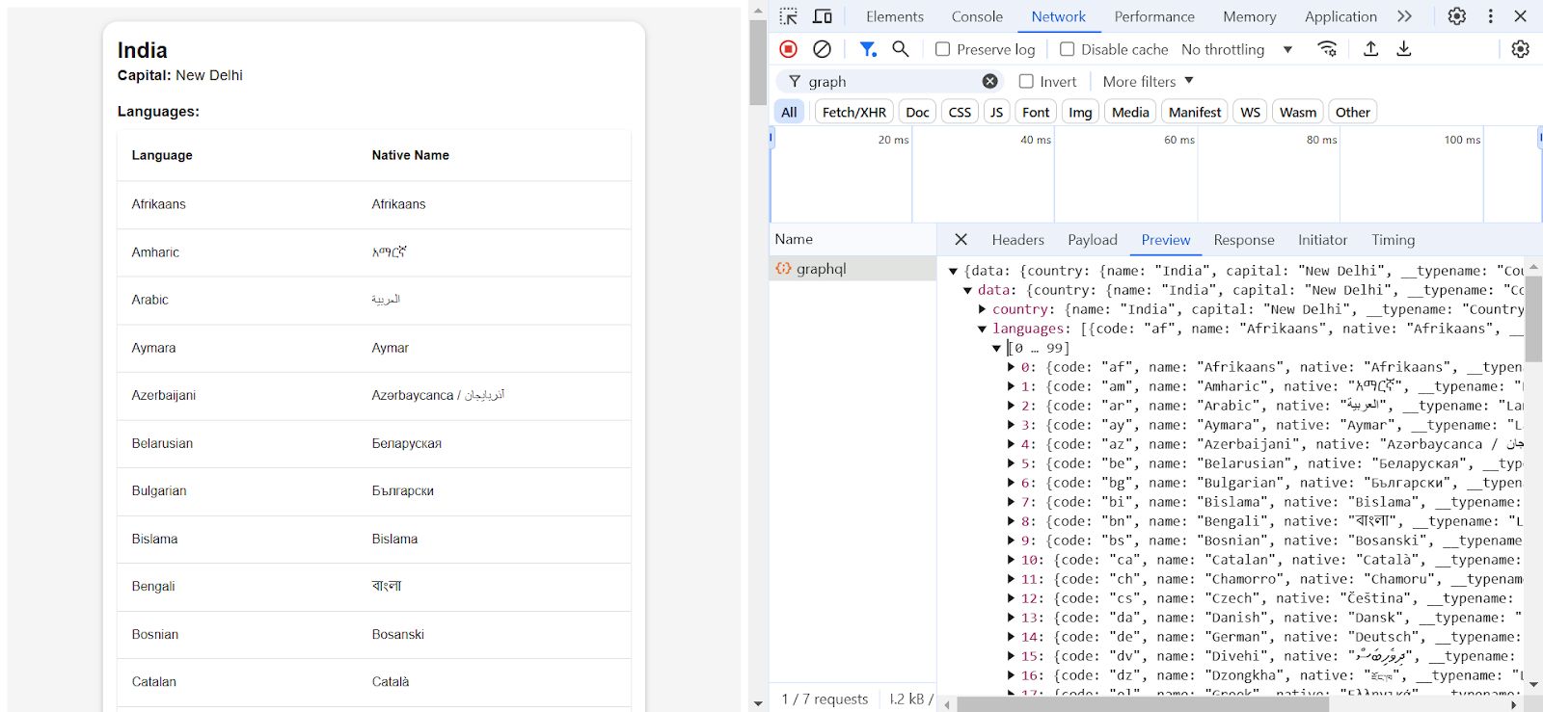This screenshot has height=712, width=1543.
Task: Switch to the Console tab
Action: tap(977, 16)
